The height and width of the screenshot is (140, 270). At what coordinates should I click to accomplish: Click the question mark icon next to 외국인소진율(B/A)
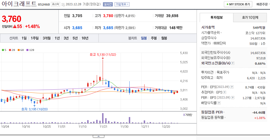(x=233, y=63)
